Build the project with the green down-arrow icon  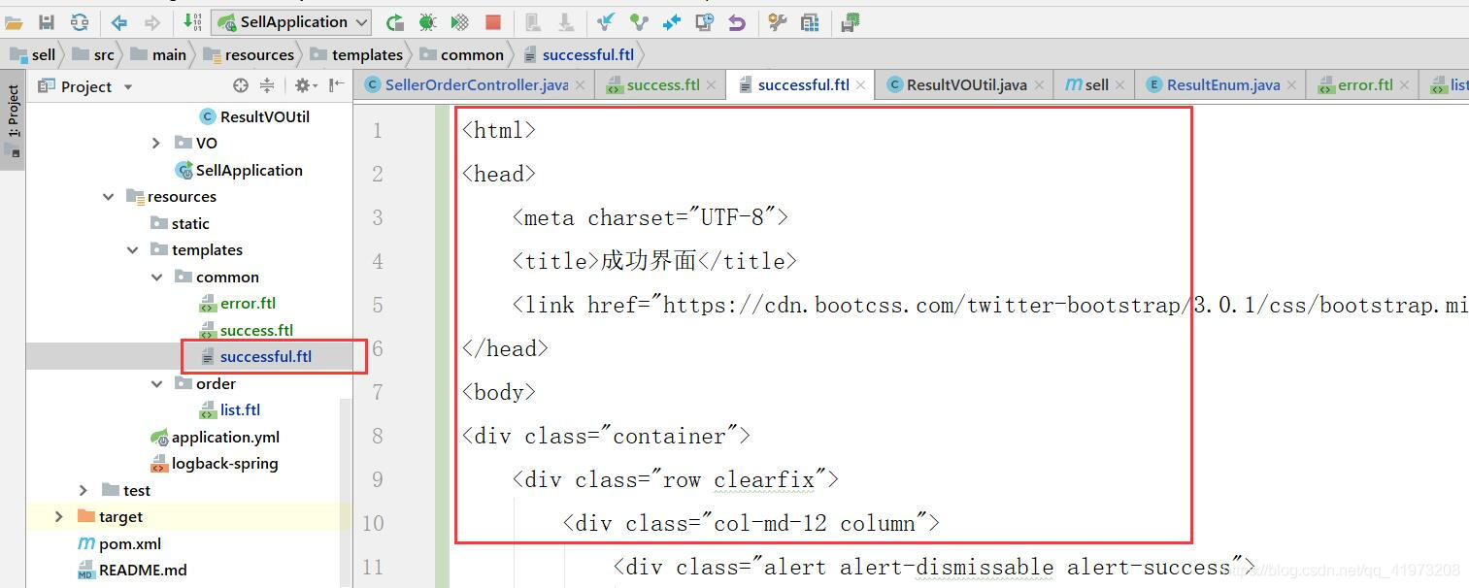[x=192, y=22]
